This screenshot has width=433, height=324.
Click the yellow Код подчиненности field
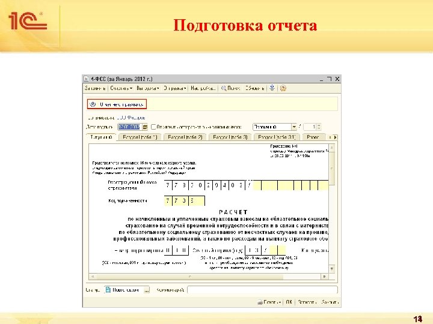coord(185,201)
